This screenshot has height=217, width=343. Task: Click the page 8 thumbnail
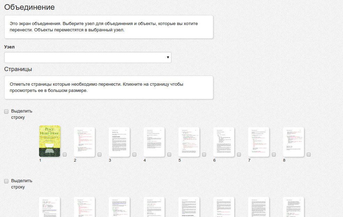[294, 142]
